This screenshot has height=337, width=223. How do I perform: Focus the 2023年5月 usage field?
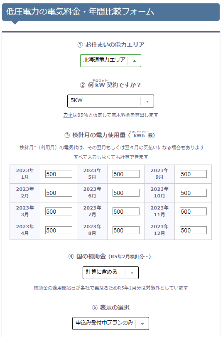[126, 174]
